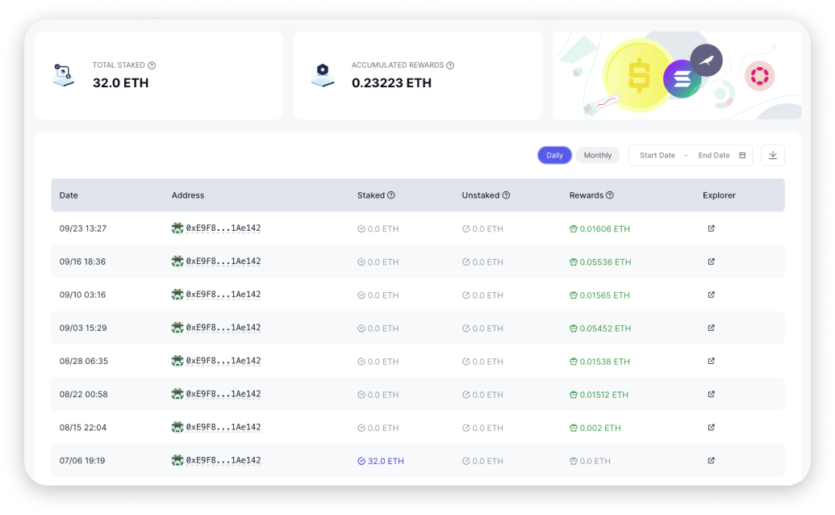Select the Date column header
Viewport: 835px width, 515px height.
[x=68, y=195]
